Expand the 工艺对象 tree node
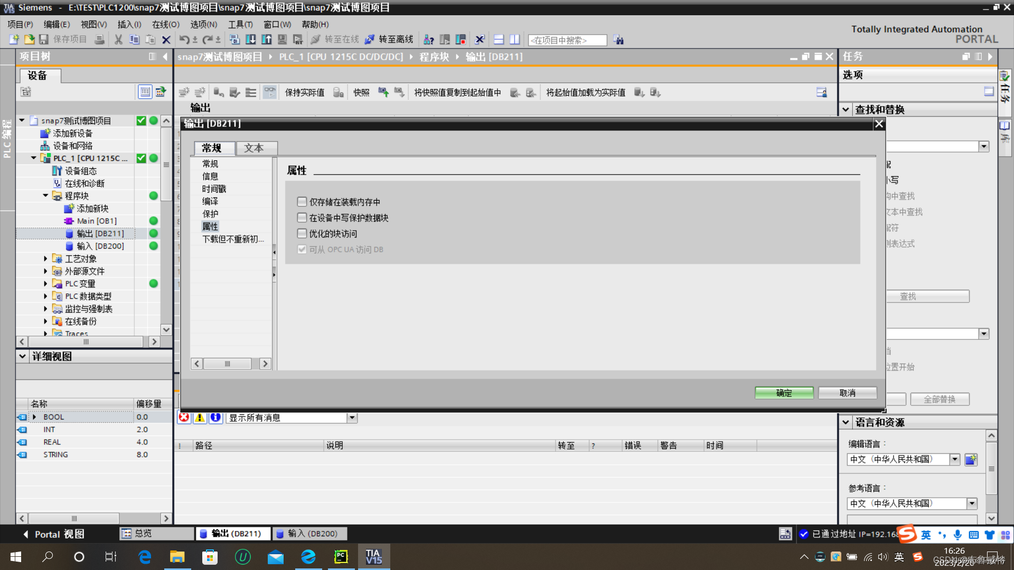The image size is (1014, 570). coord(45,259)
